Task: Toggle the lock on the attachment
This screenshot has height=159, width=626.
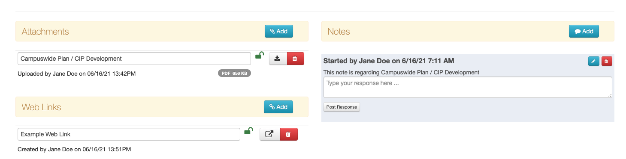Action: pyautogui.click(x=259, y=55)
